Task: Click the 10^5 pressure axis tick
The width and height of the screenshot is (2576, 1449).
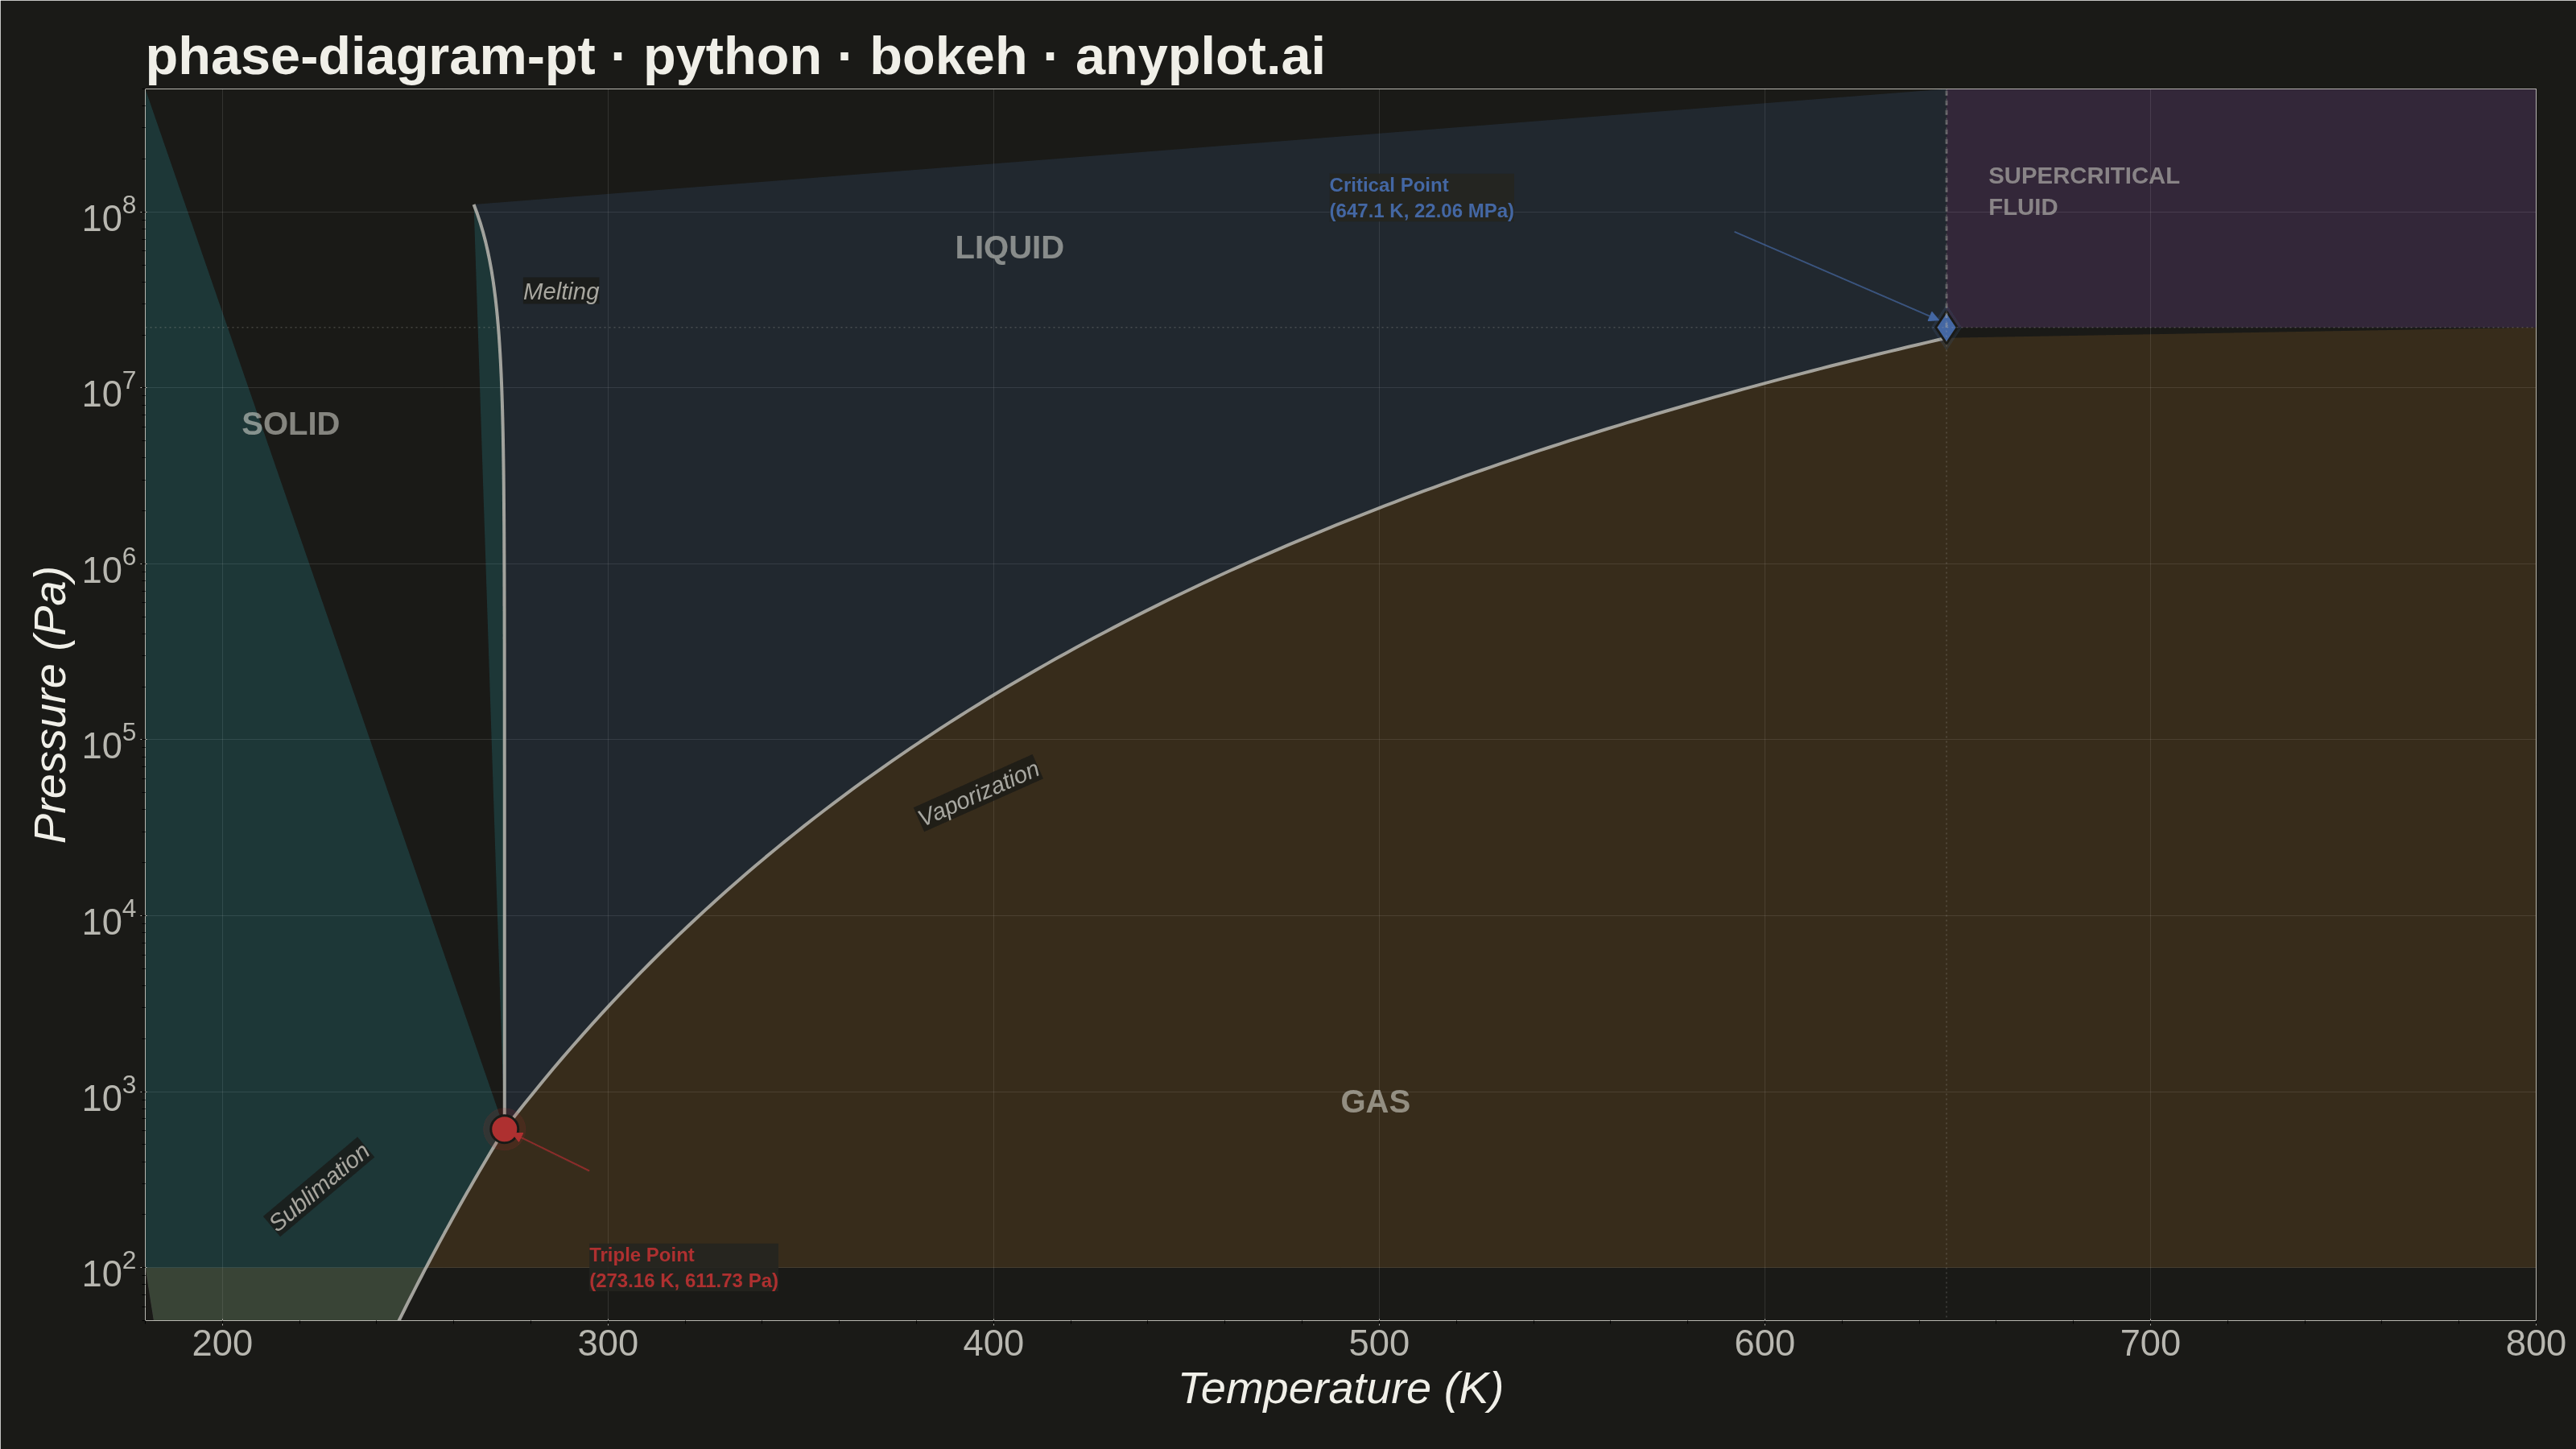Action: pos(108,743)
